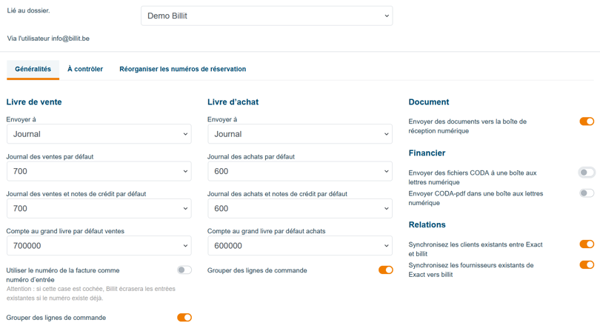Open the Demo Billit dossier dropdown

click(x=267, y=16)
